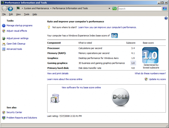
Task: Open What do these numbers mean link
Action: point(150,73)
